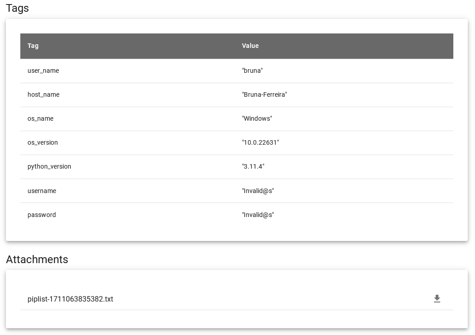Click the username tag label
The width and height of the screenshot is (475, 335).
click(42, 191)
